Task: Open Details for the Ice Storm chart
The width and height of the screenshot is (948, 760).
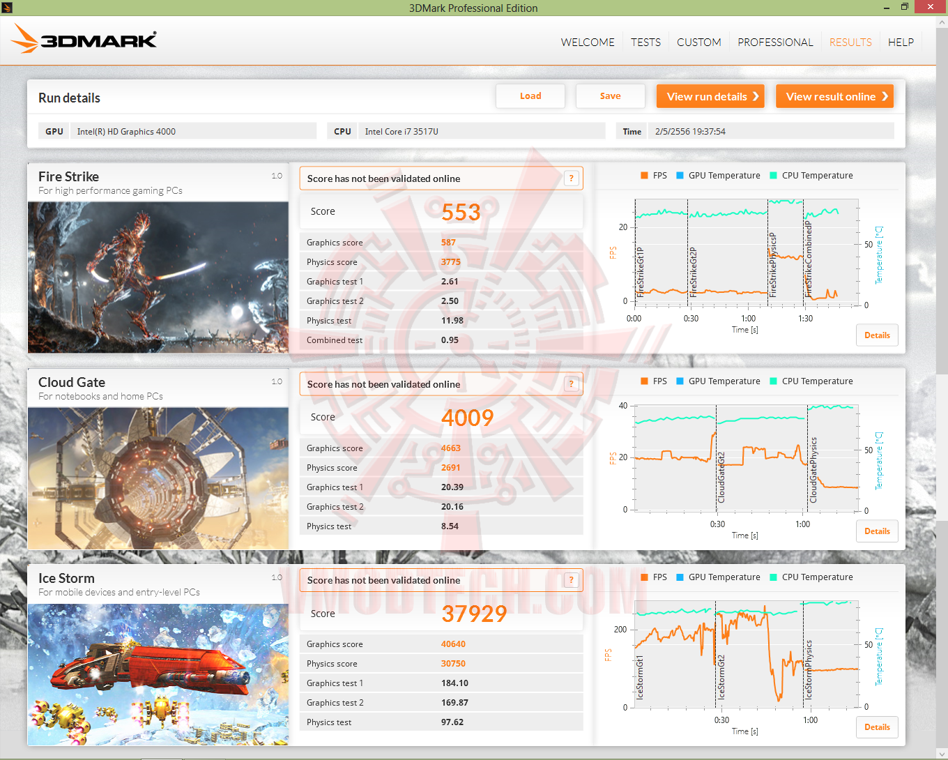Action: [877, 727]
